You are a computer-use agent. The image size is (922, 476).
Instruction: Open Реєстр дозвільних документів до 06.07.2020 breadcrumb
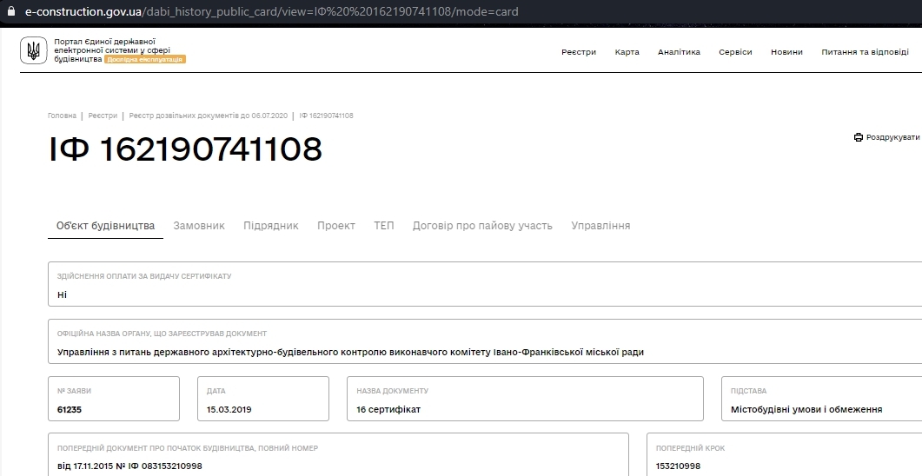(209, 116)
